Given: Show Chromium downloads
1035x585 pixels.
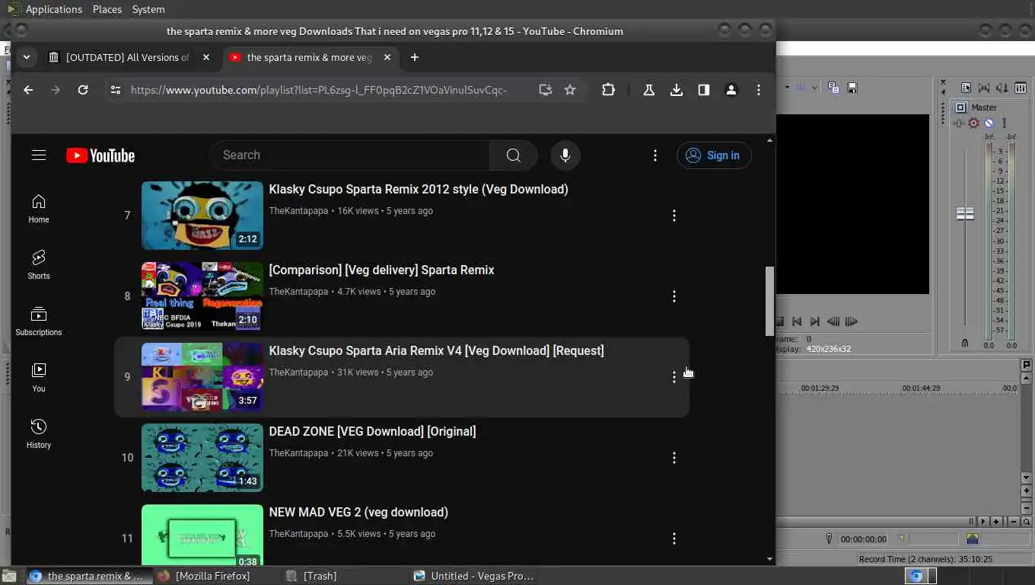Looking at the screenshot, I should pos(677,90).
